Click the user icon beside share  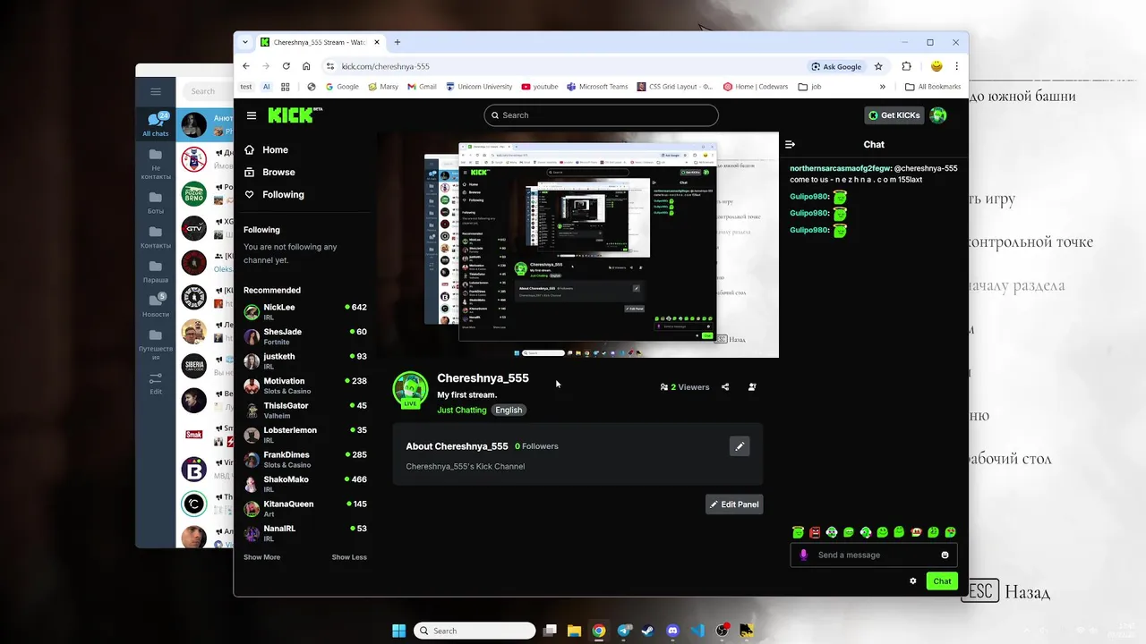752,387
